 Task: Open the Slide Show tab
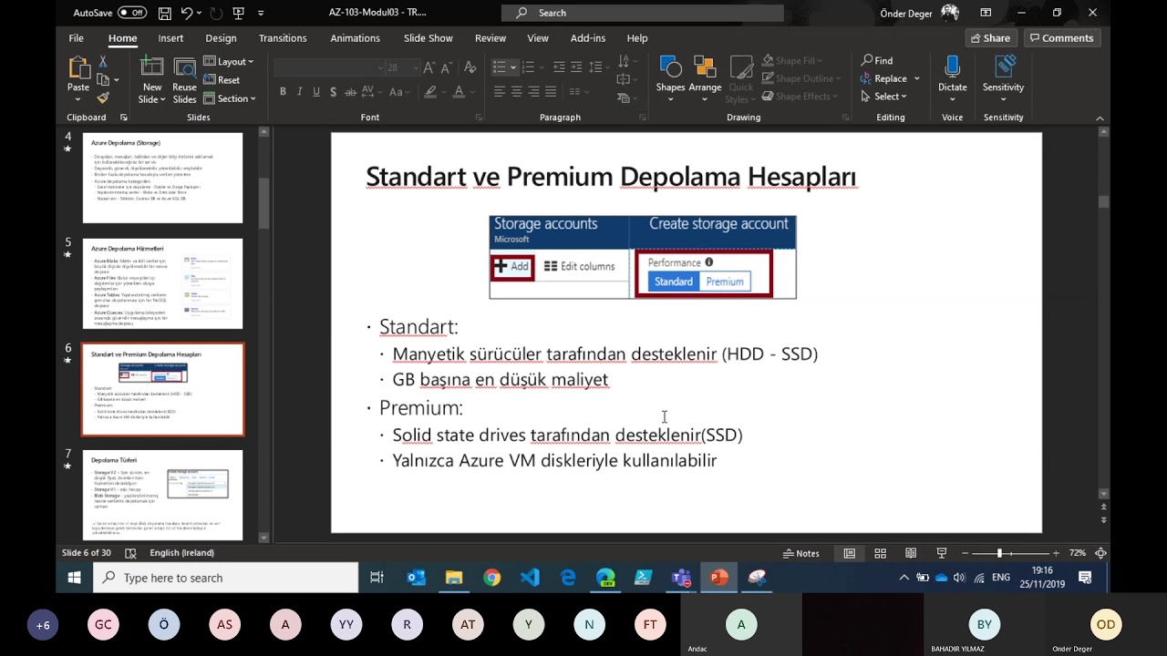tap(429, 38)
